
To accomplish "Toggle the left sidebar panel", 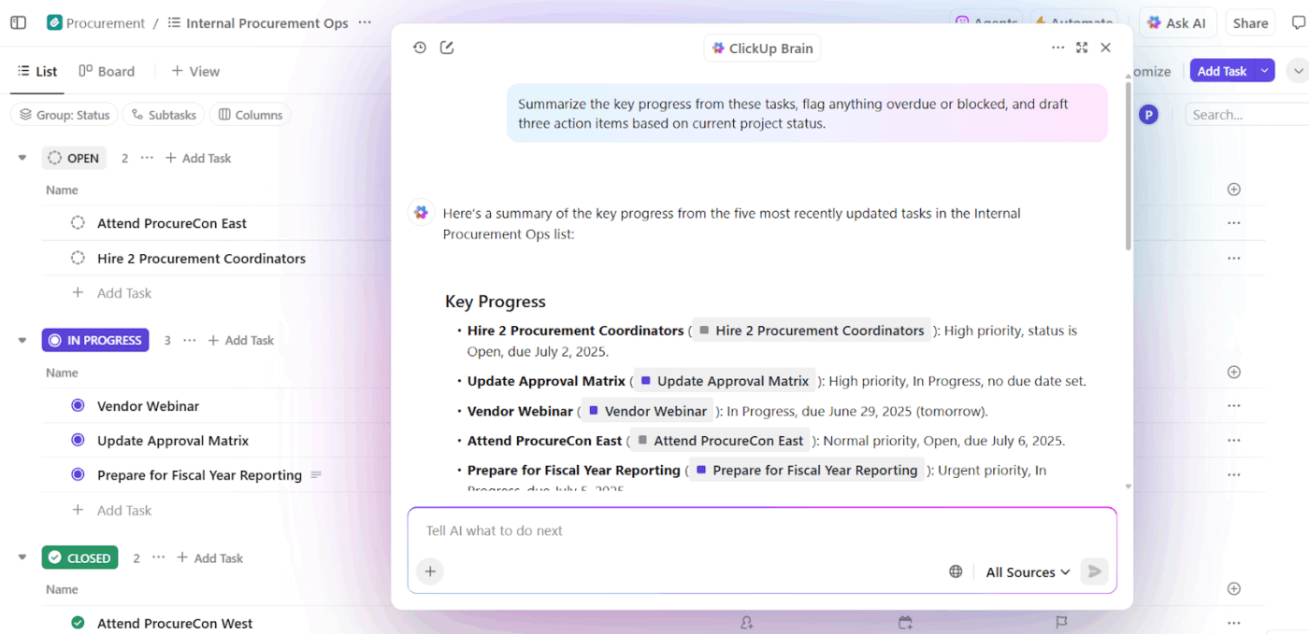I will [18, 22].
